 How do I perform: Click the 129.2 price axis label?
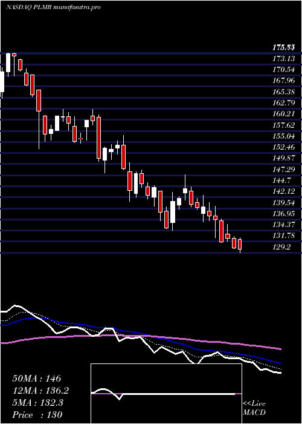(x=282, y=247)
